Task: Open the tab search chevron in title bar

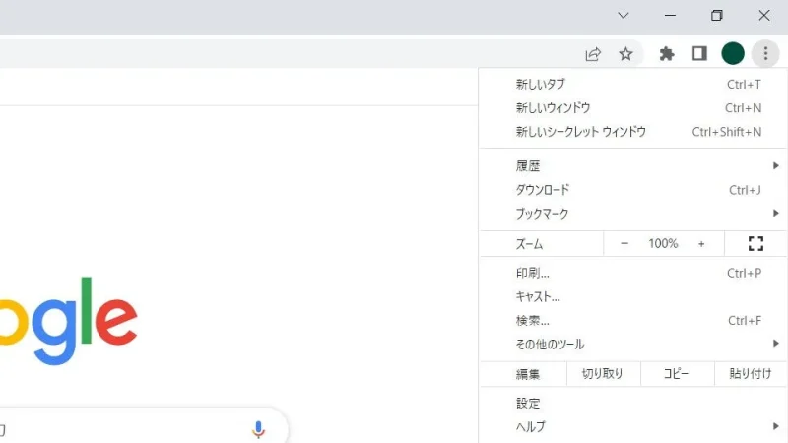Action: click(x=623, y=16)
